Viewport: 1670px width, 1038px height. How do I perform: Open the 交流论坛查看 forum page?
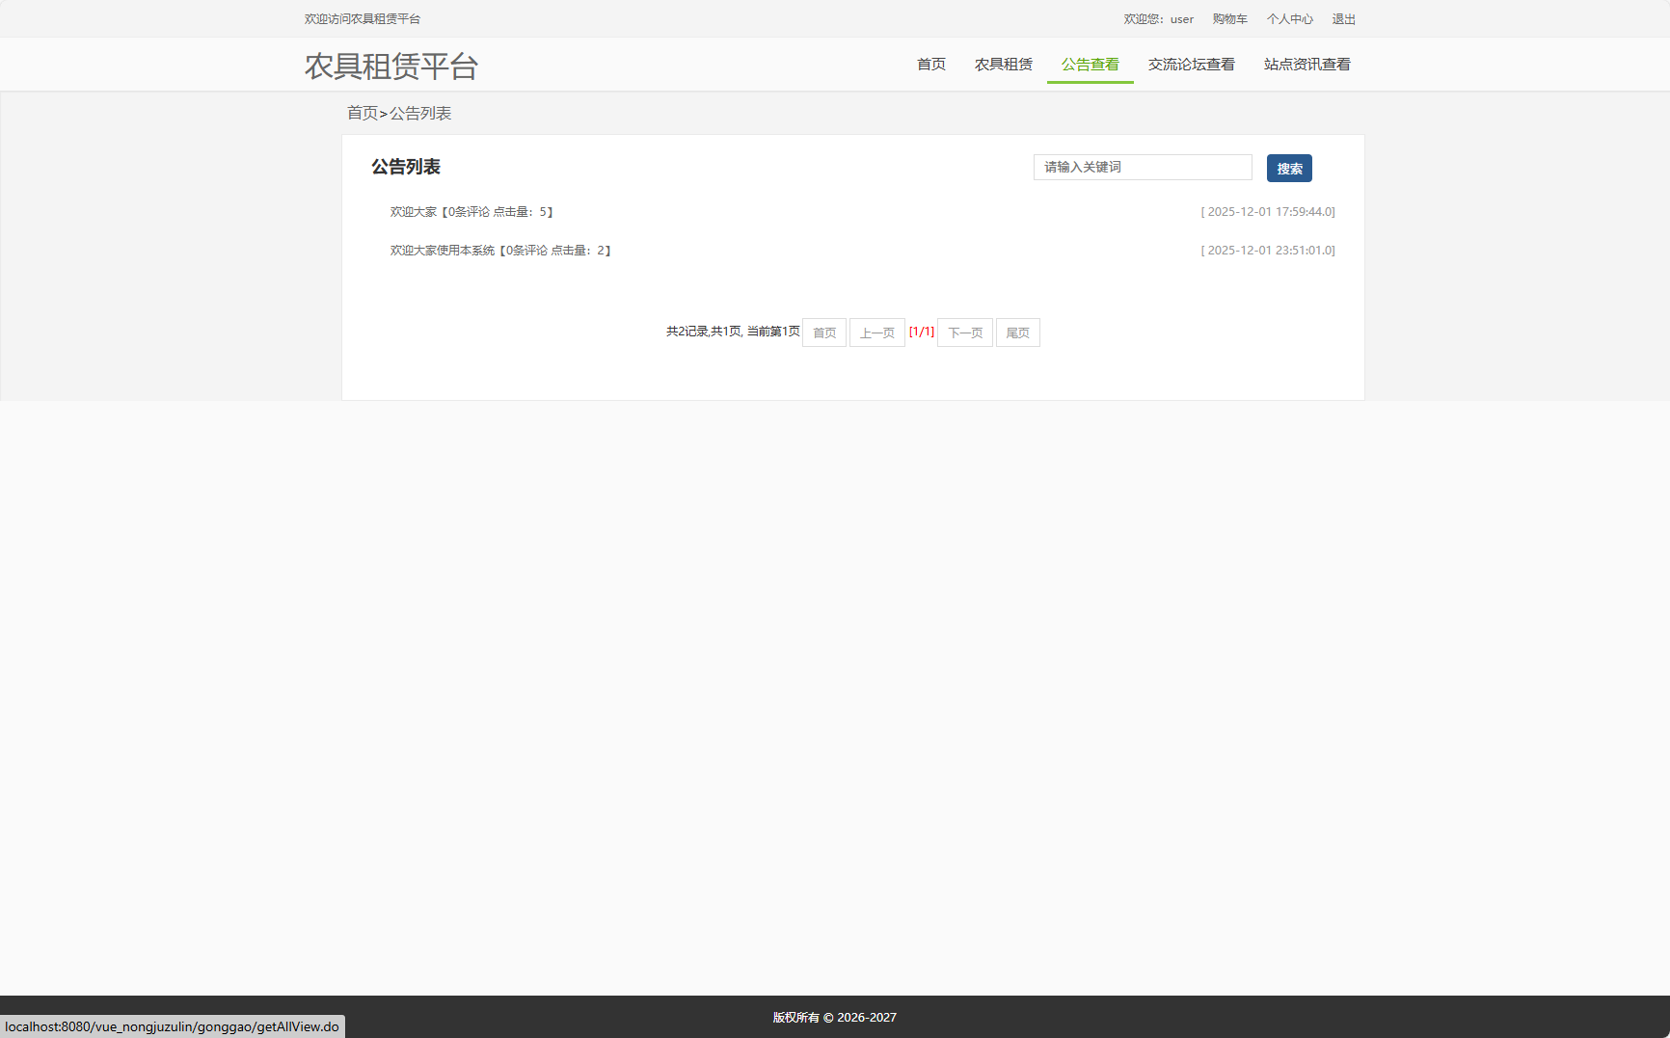[x=1192, y=64]
